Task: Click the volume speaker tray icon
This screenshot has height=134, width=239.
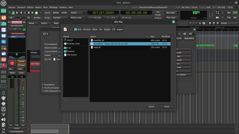Action: (x=4, y=119)
